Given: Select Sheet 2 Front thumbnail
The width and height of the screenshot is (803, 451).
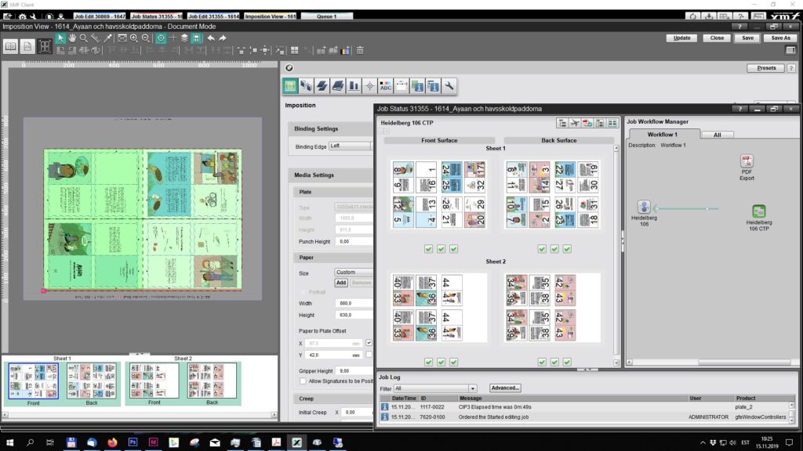Looking at the screenshot, I should [154, 381].
